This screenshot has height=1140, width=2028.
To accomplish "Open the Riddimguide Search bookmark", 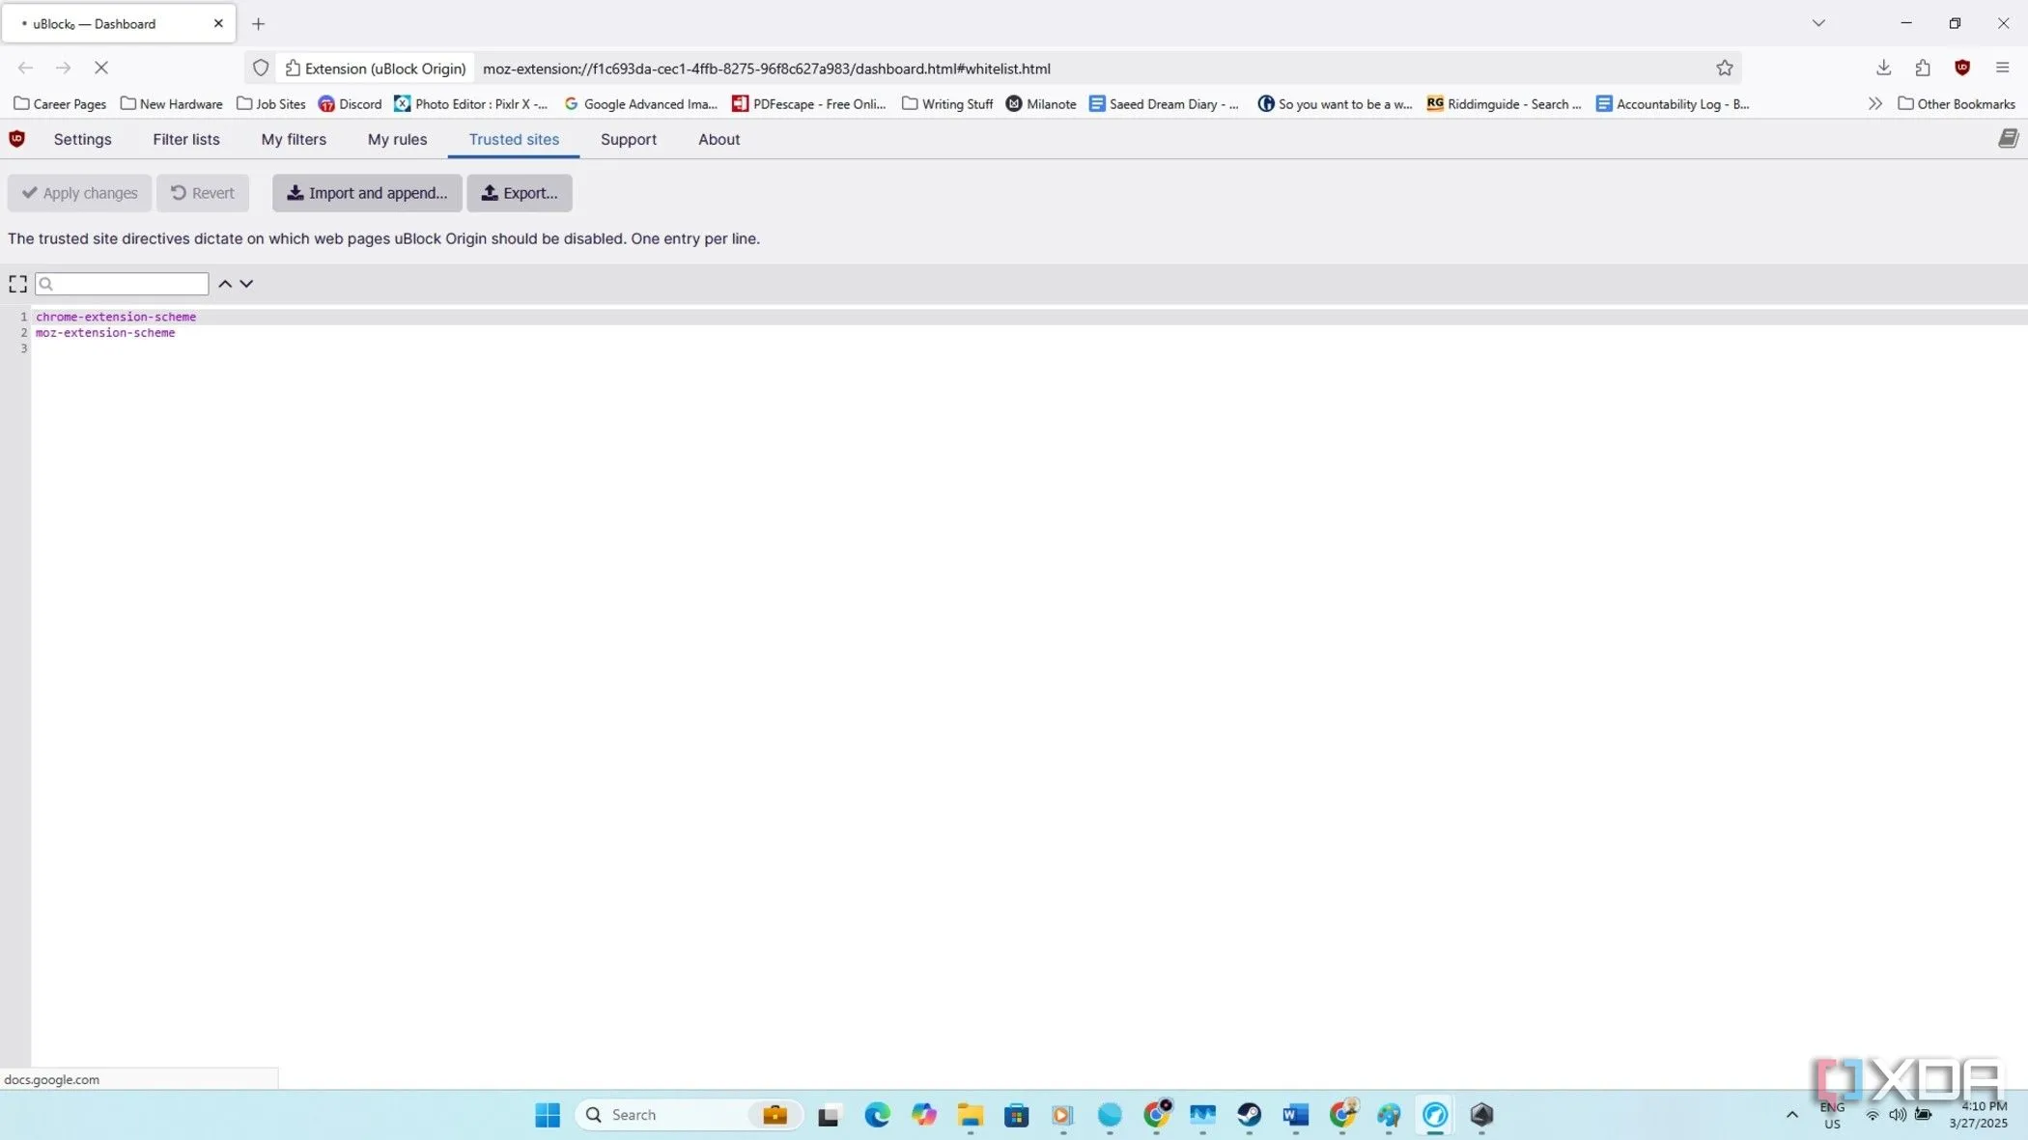I will [1504, 103].
